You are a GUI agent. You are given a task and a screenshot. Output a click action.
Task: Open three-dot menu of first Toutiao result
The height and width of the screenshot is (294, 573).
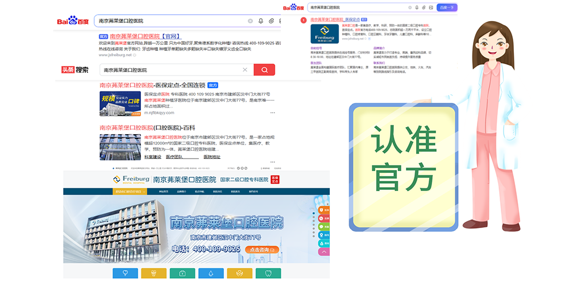point(272,113)
